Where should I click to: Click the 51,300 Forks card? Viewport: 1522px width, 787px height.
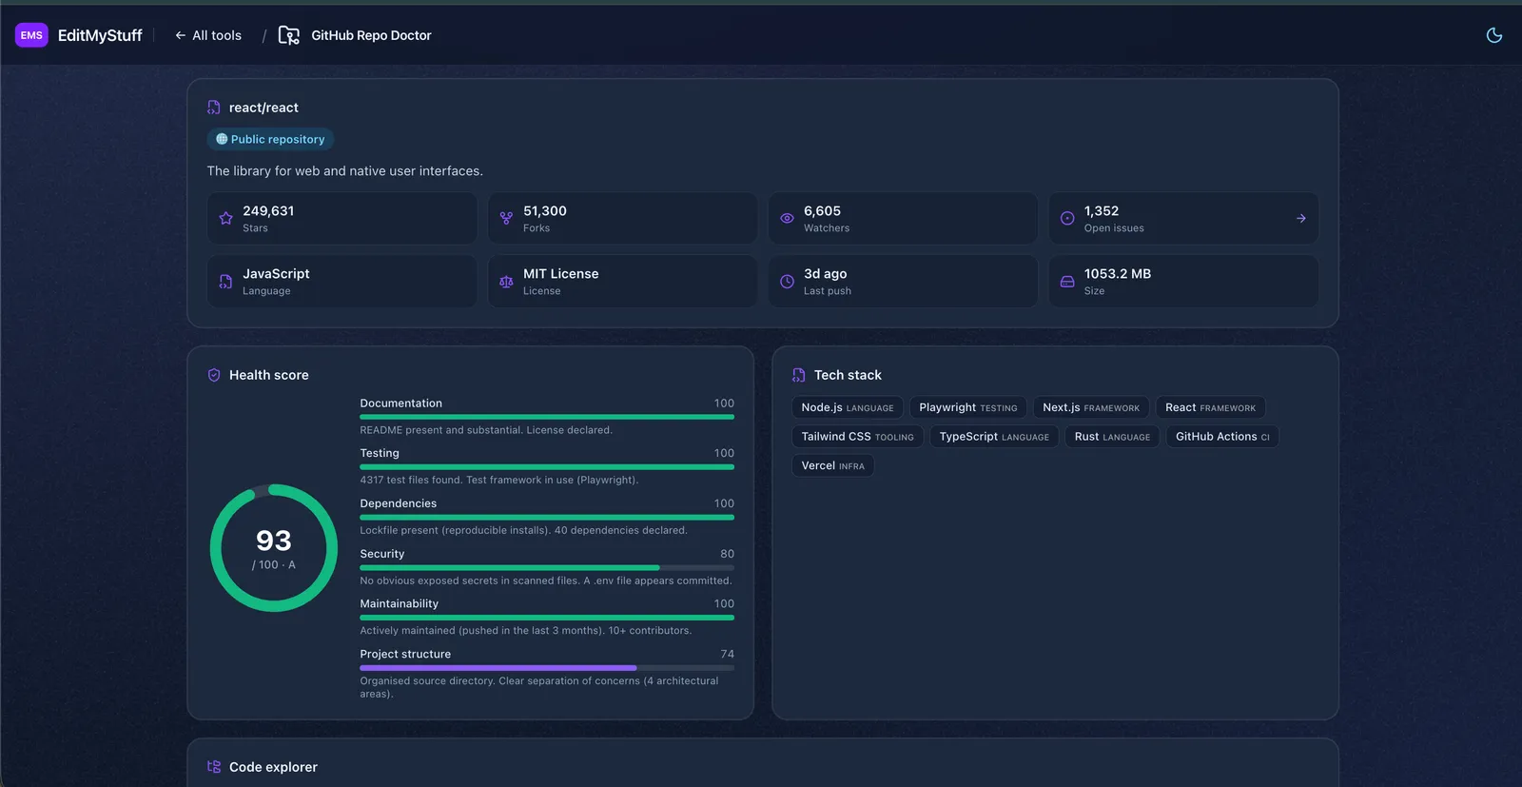[623, 219]
